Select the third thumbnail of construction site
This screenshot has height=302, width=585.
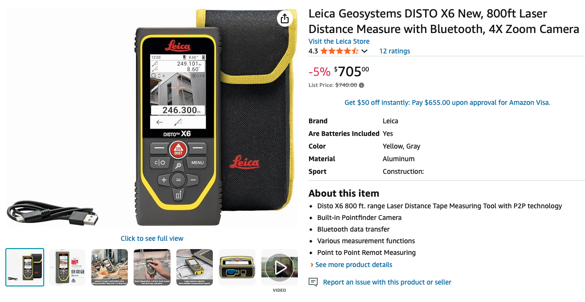pyautogui.click(x=109, y=267)
